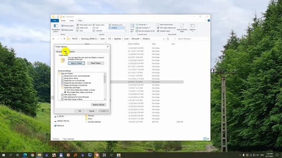Toggle Display file size information in folder tips

click(x=76, y=83)
